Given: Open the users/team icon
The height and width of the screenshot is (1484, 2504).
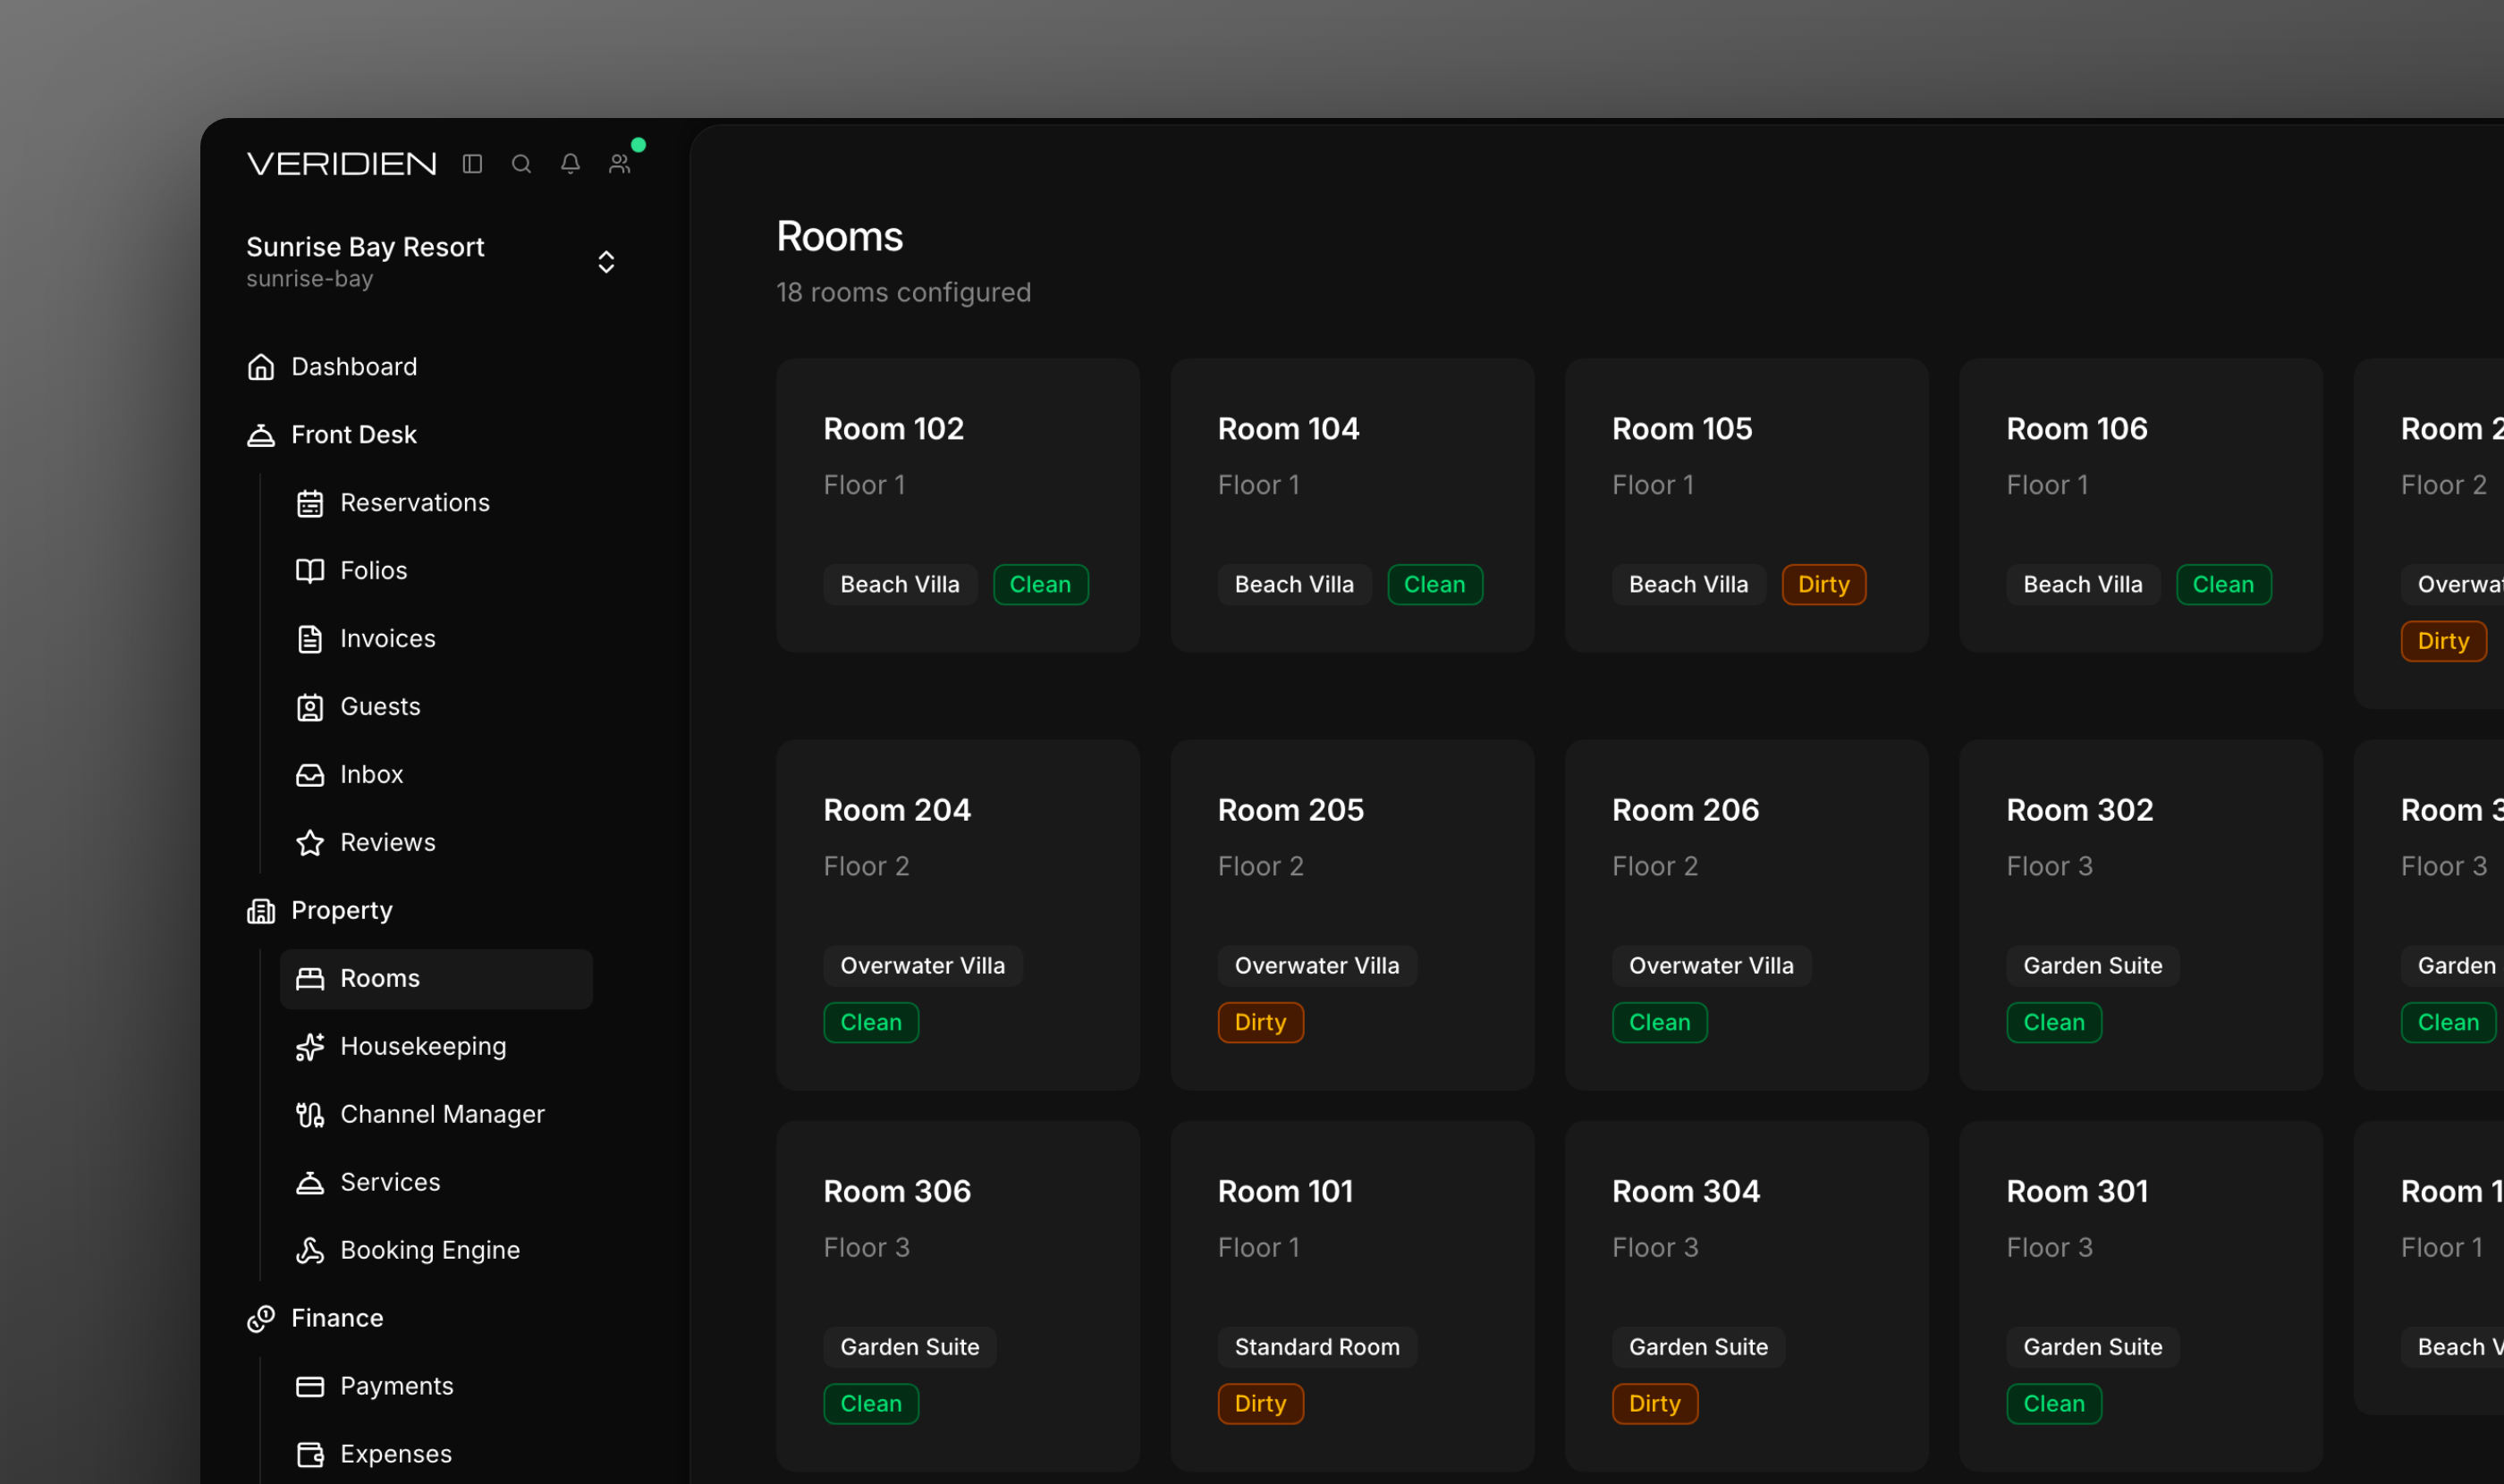Looking at the screenshot, I should (x=621, y=164).
